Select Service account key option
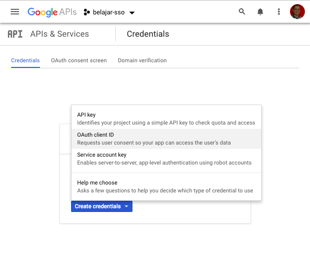 coord(166,158)
